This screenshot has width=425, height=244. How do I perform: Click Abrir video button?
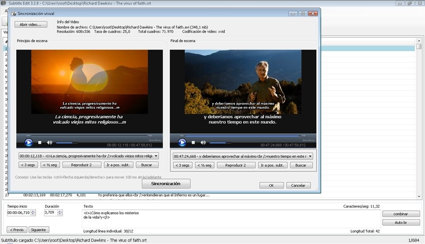(x=31, y=24)
